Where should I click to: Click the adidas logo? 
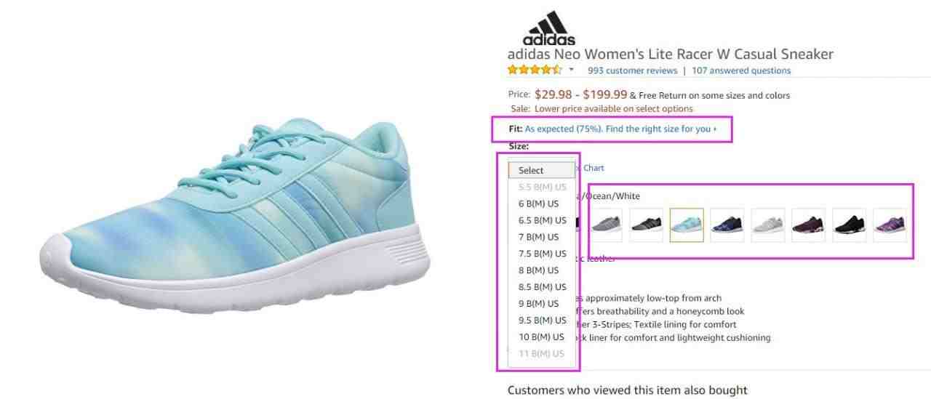tap(549, 28)
